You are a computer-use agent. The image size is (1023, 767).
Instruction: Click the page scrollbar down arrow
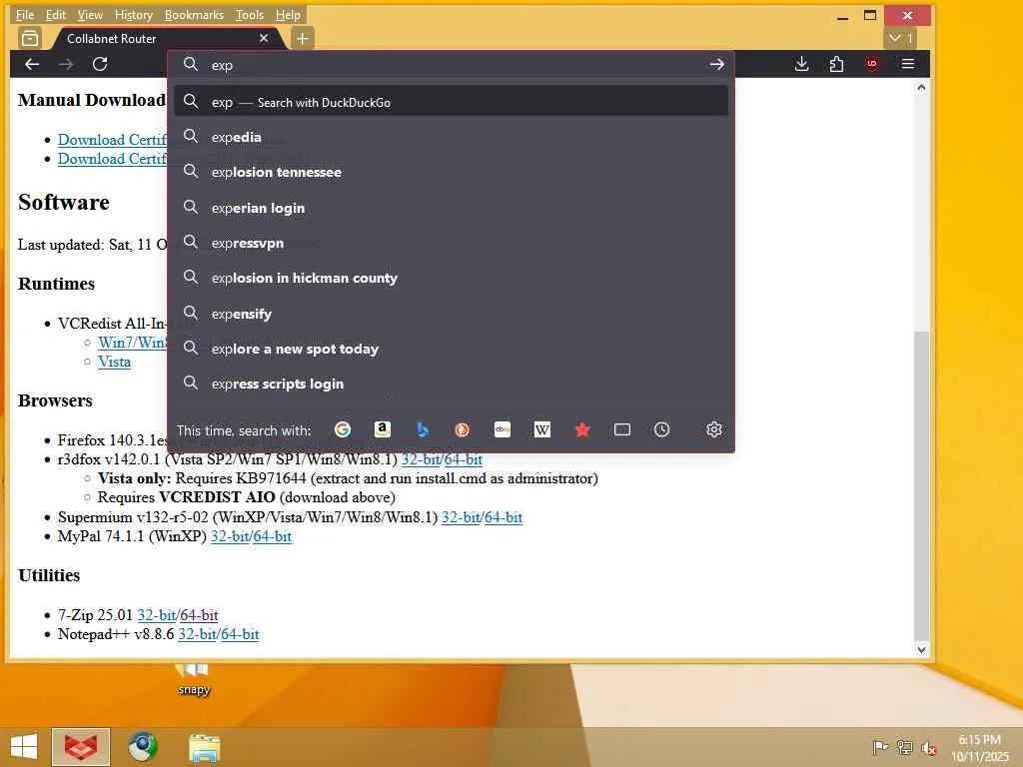921,649
